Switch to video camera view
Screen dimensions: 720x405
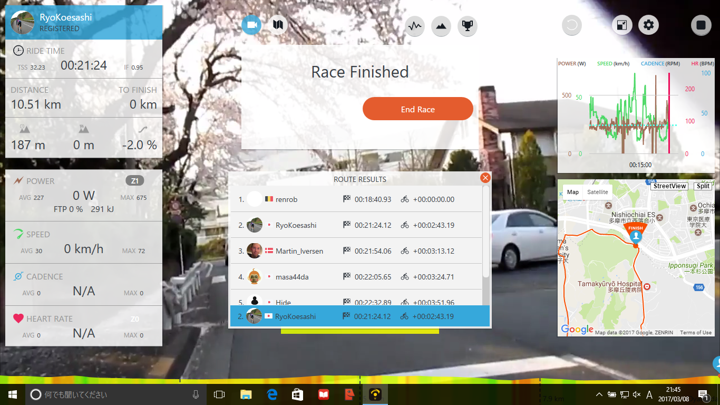pyautogui.click(x=251, y=25)
